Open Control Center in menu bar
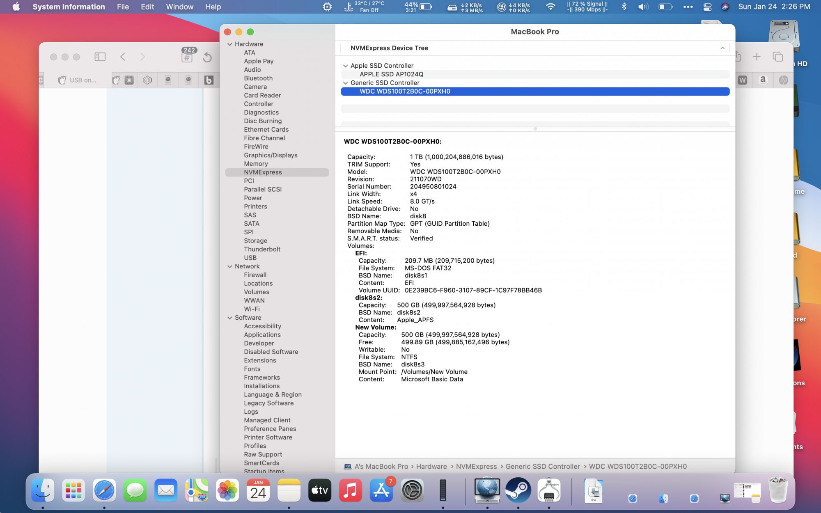This screenshot has width=821, height=513. (707, 7)
